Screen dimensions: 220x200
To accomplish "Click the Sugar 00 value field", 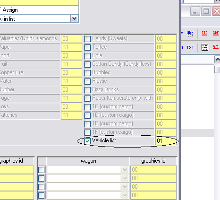I will pyautogui.click(x=71, y=98).
